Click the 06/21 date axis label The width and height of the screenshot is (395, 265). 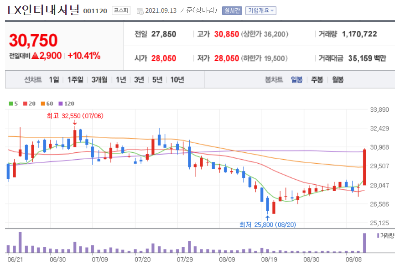(x=15, y=260)
